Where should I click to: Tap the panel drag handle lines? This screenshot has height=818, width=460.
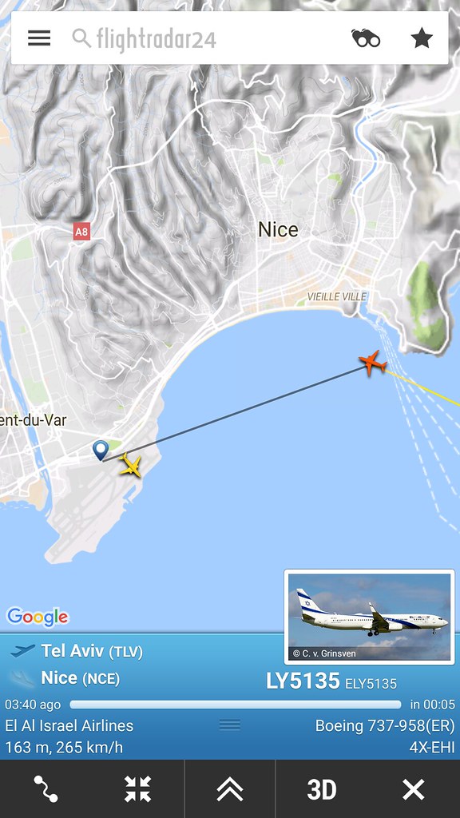click(x=230, y=725)
